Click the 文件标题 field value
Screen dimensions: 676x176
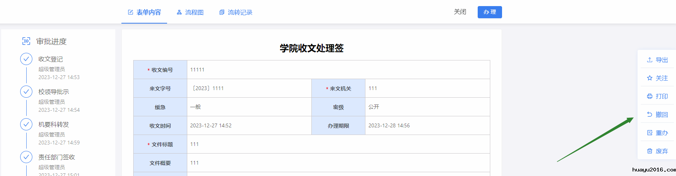coord(338,144)
